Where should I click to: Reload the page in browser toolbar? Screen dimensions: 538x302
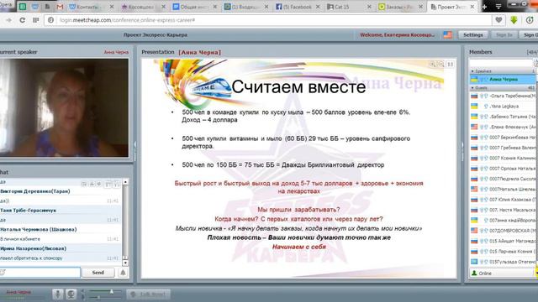click(x=23, y=20)
